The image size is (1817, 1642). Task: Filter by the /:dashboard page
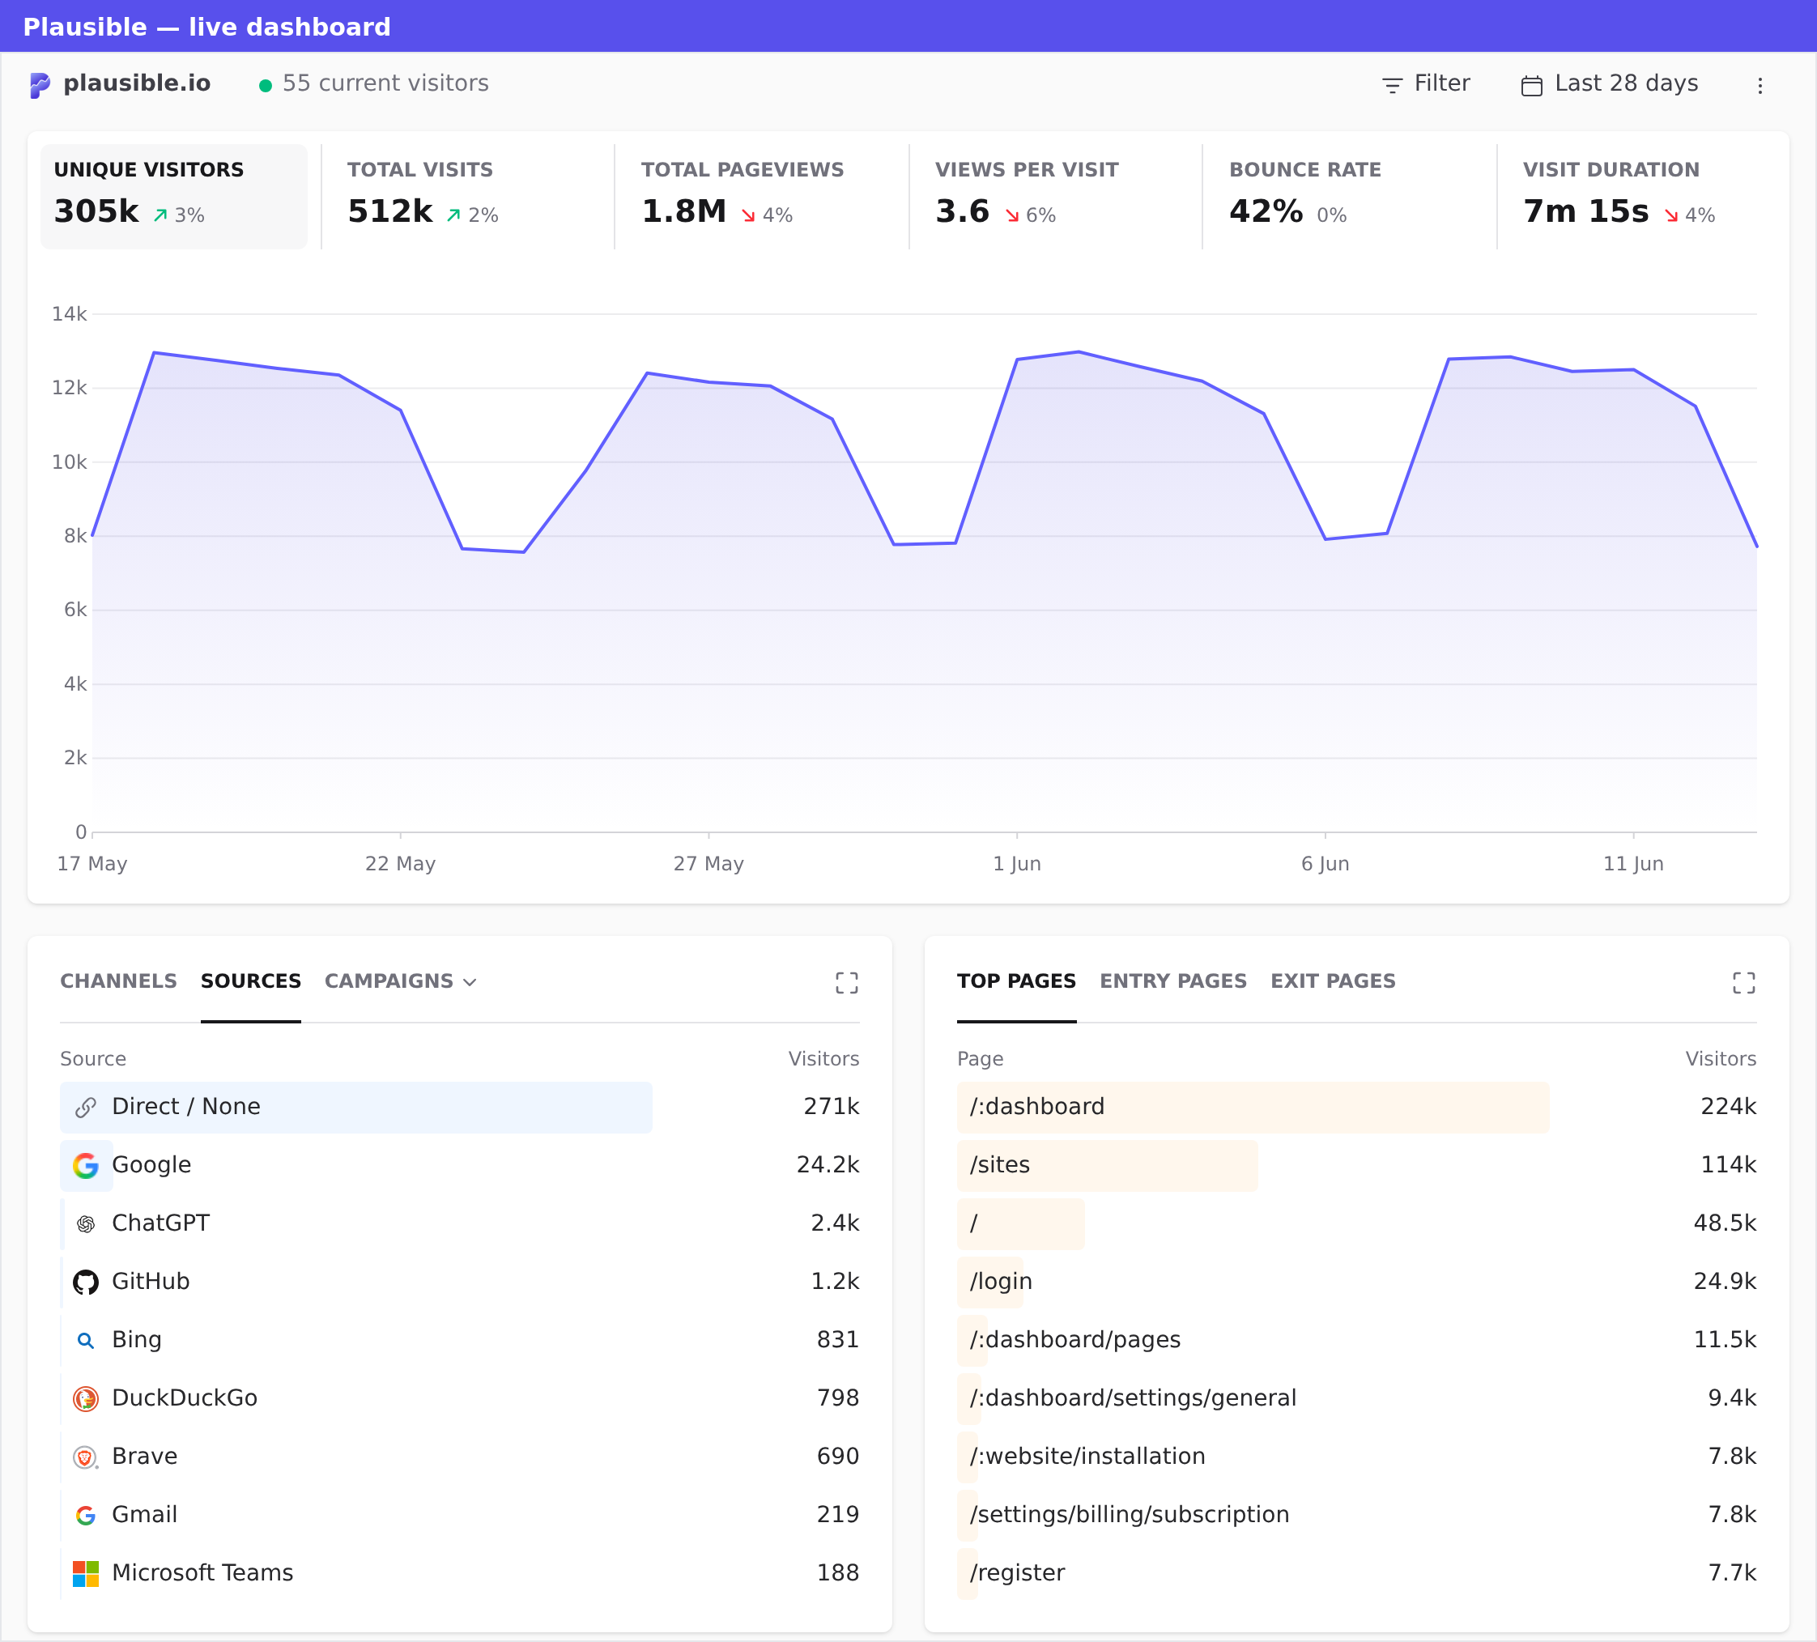[x=1356, y=1107]
